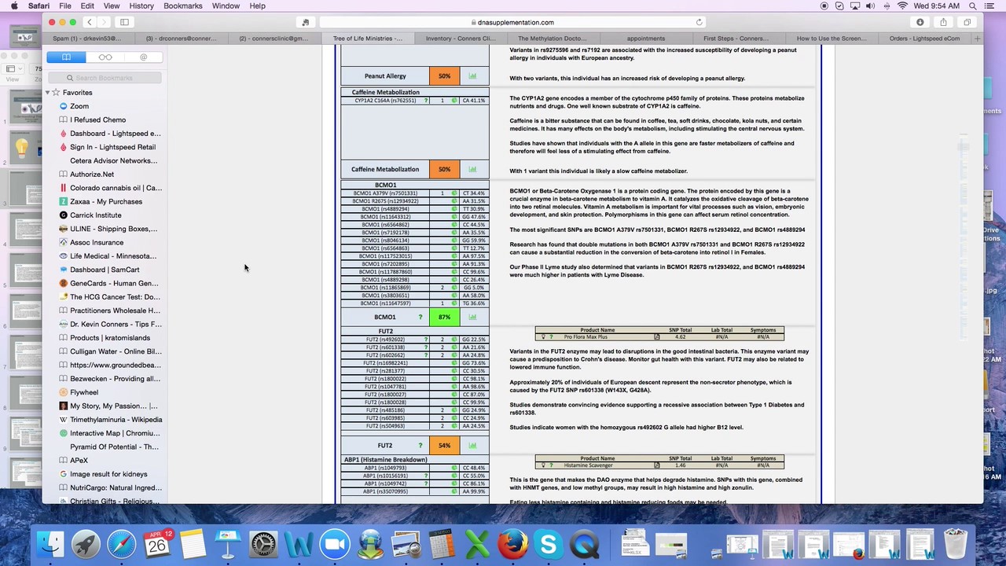
Task: Open Safari's Downloads button
Action: coord(920,22)
